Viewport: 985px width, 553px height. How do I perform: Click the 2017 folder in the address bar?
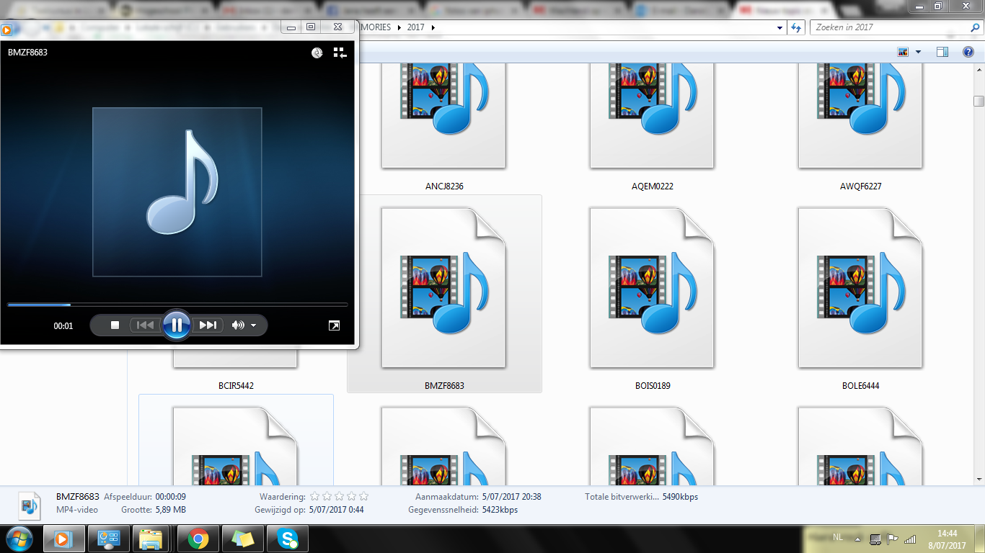click(x=415, y=27)
